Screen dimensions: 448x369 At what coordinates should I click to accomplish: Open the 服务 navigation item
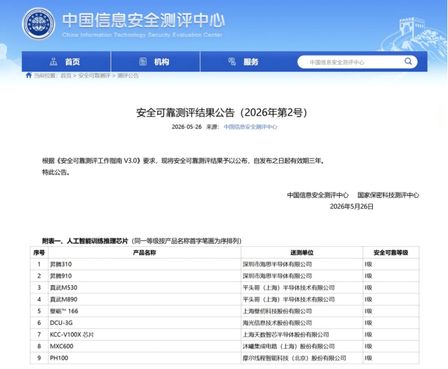(x=245, y=61)
